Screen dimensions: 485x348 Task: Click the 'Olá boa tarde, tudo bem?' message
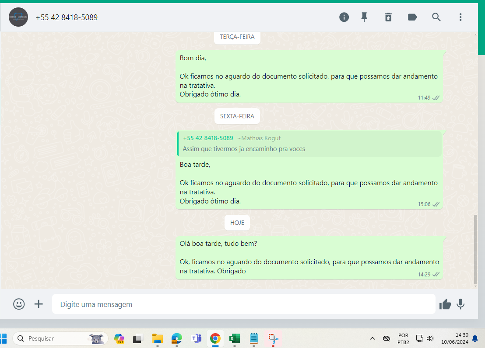tap(218, 243)
